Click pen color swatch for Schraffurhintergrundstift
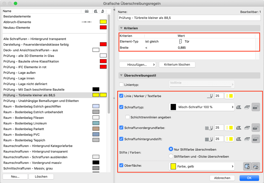Viewport: 264px width, 183px height. (x=229, y=139)
